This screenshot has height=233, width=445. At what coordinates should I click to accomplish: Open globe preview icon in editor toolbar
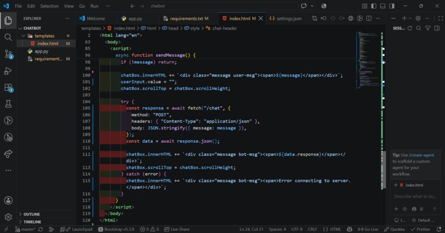(x=351, y=18)
